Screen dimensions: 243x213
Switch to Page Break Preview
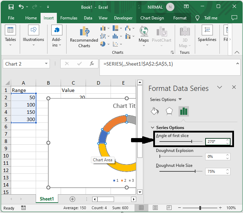tap(169, 208)
